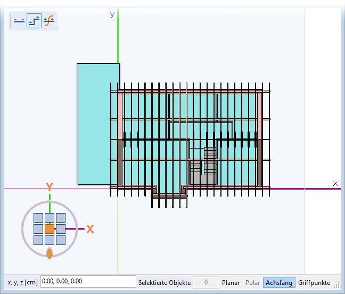Enable Planar mode in status bar
This screenshot has width=345, height=294.
click(231, 283)
